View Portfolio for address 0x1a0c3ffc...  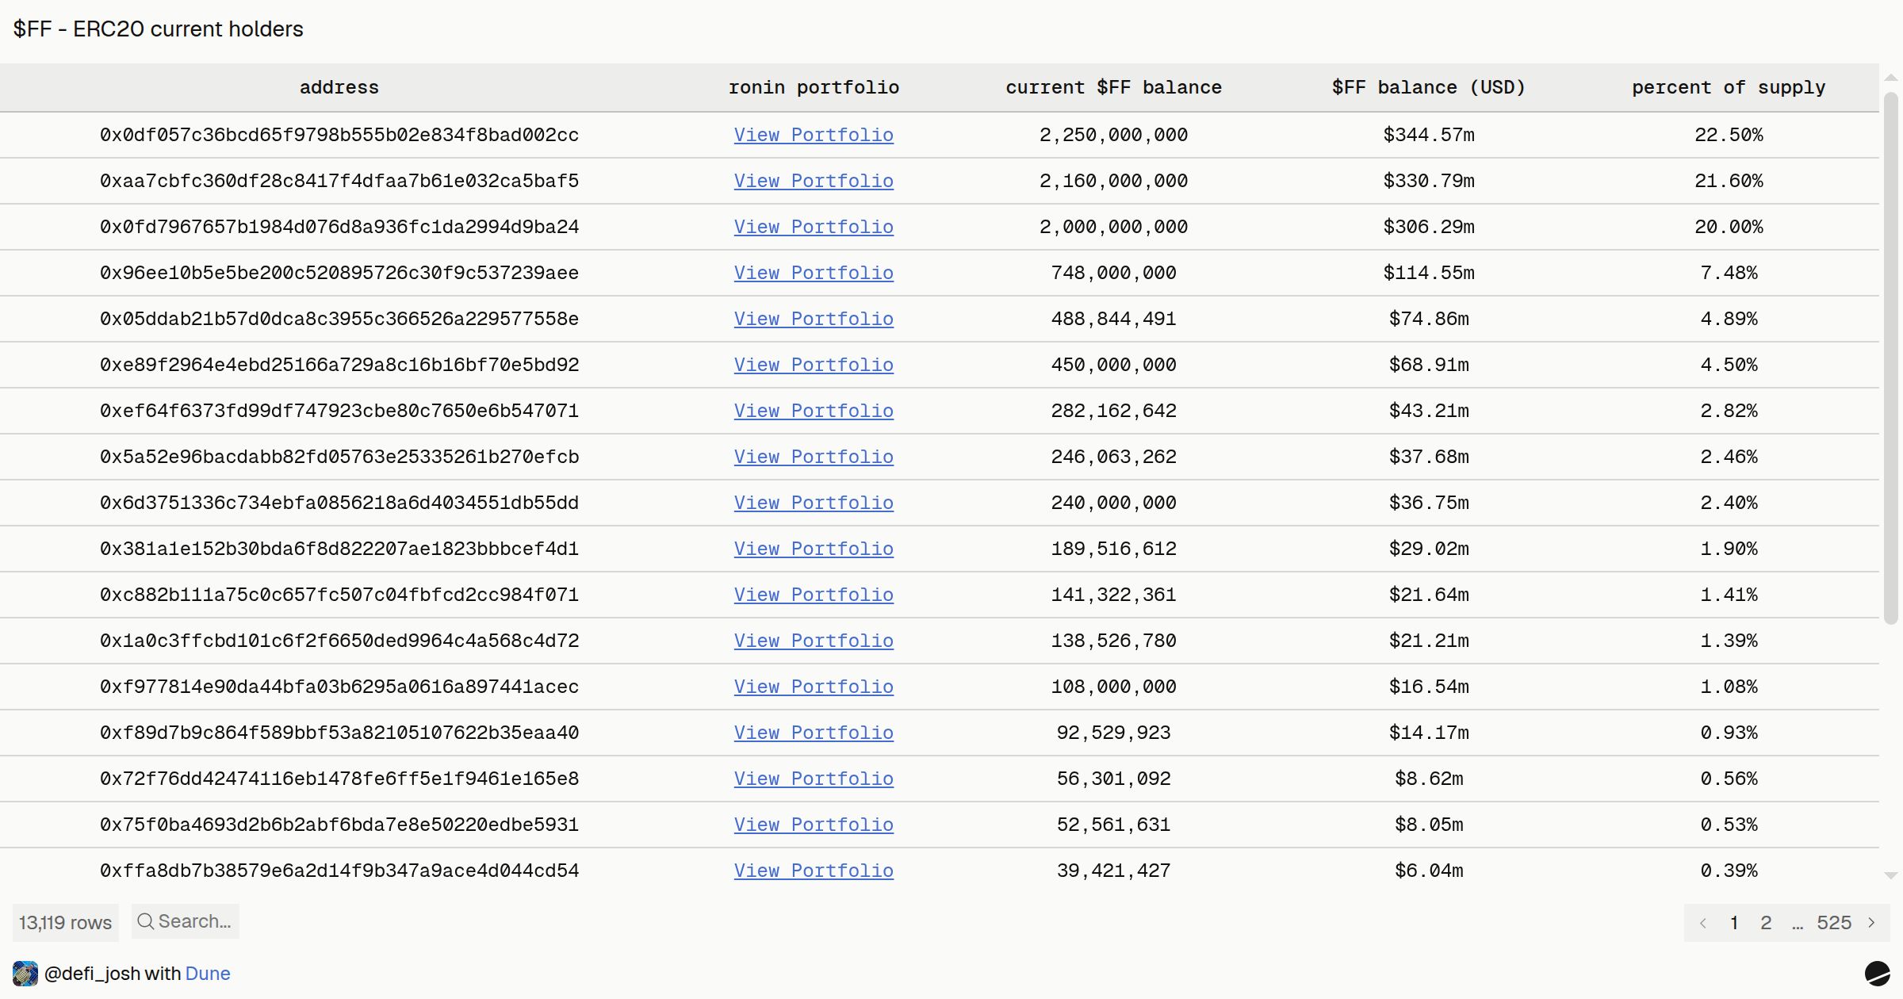(x=814, y=641)
